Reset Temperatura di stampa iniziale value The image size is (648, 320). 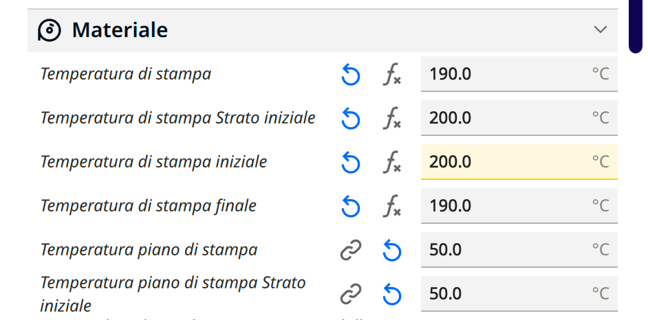351,163
